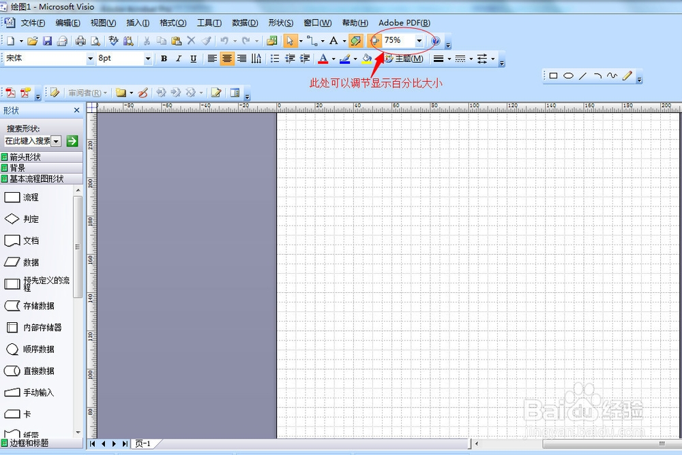
Task: Select the Pointer tool
Action: tap(290, 41)
